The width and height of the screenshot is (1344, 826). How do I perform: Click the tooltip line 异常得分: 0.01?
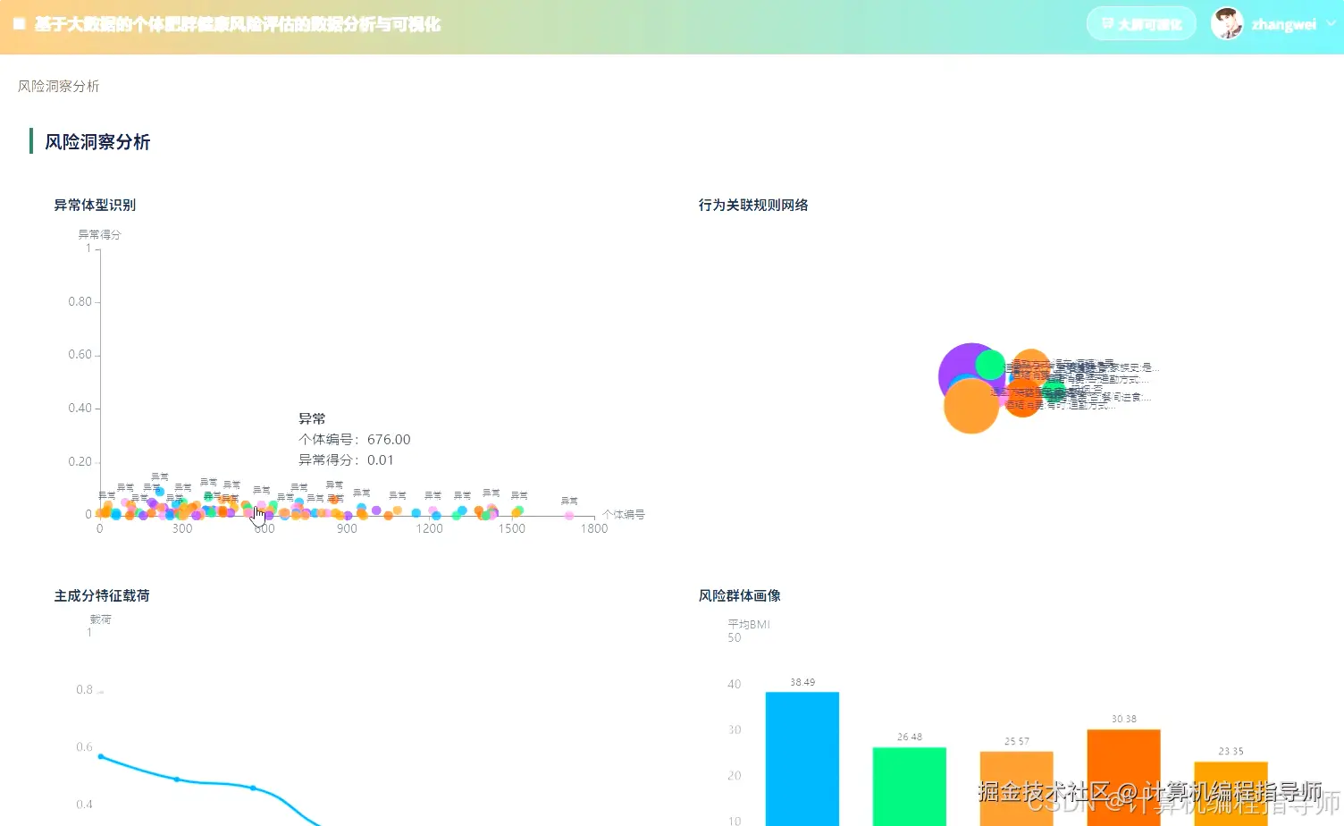click(346, 459)
